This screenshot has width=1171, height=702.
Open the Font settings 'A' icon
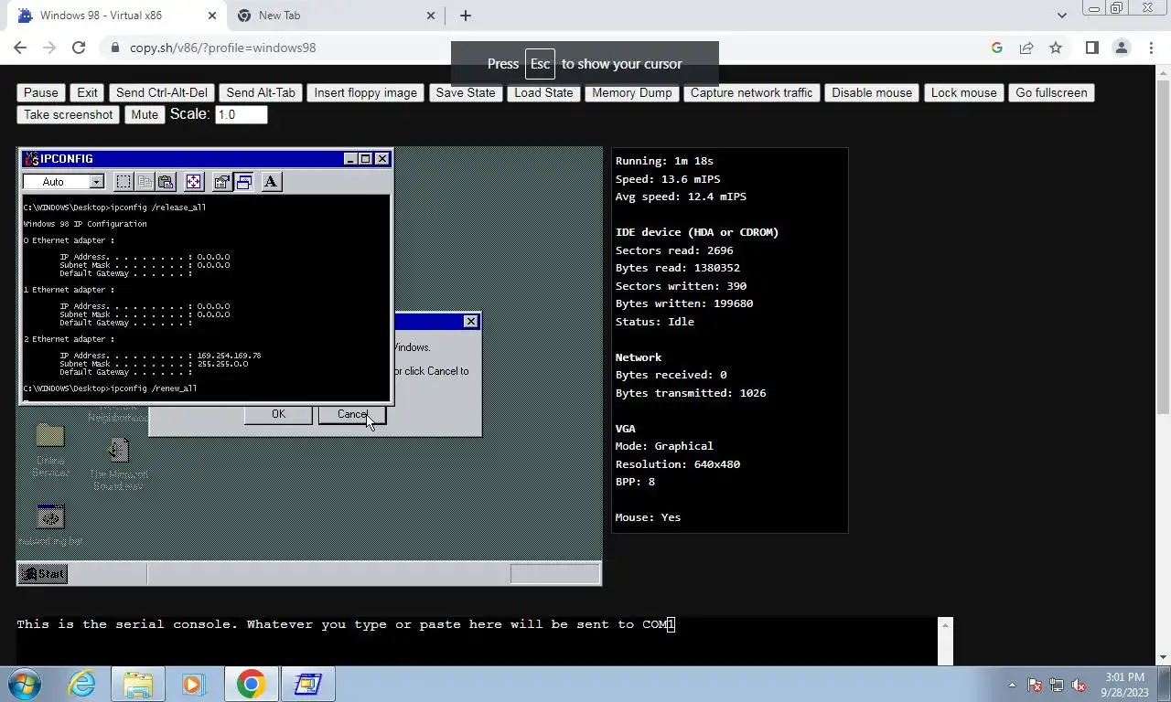pos(271,182)
